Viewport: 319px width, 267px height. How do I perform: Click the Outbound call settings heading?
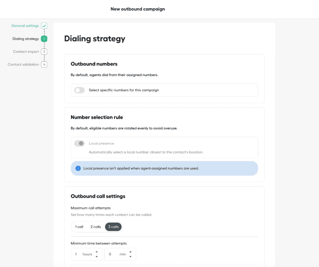click(x=98, y=196)
